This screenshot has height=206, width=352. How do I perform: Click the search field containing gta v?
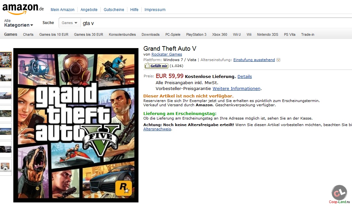[x=215, y=23]
